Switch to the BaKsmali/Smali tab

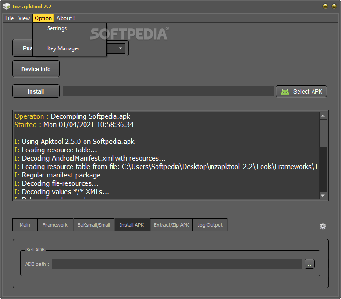[94, 225]
